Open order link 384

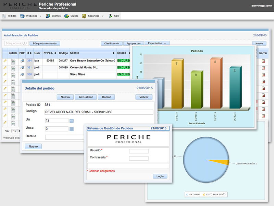[x=29, y=61]
